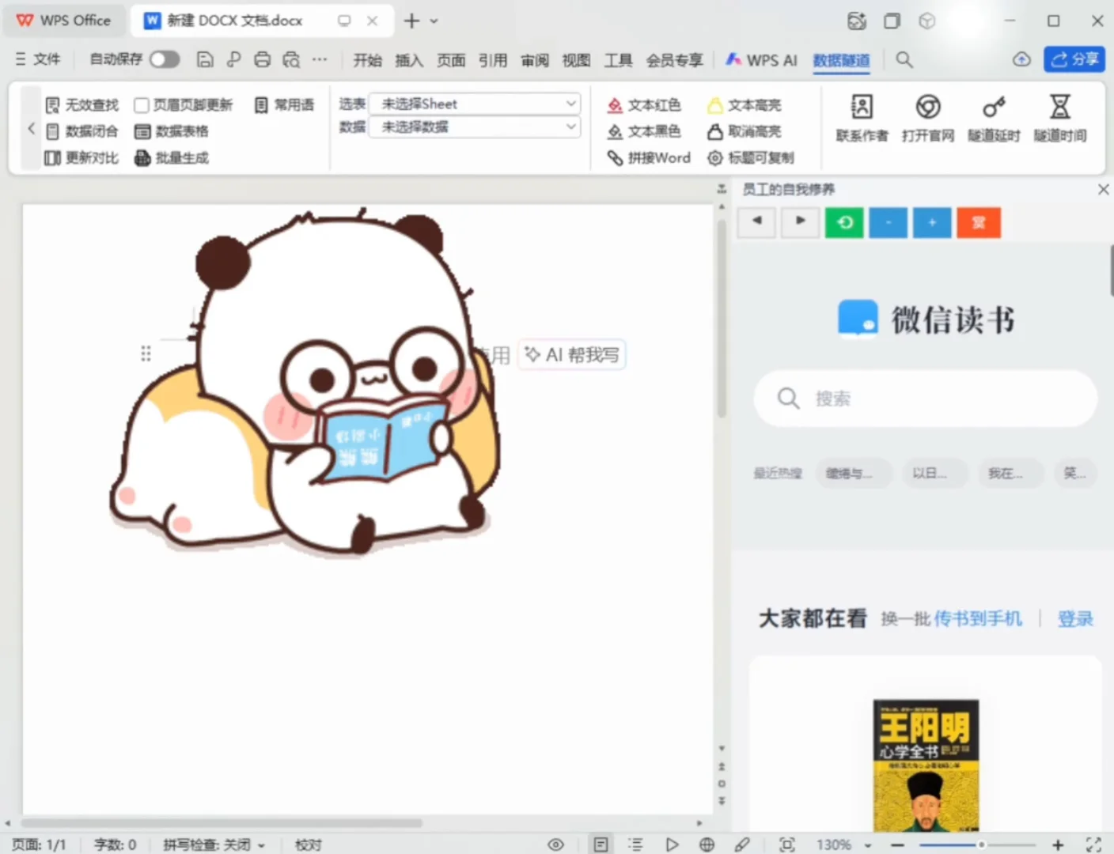Click 标题可复制 tool
Viewport: 1114px width, 854px height.
[x=751, y=158]
